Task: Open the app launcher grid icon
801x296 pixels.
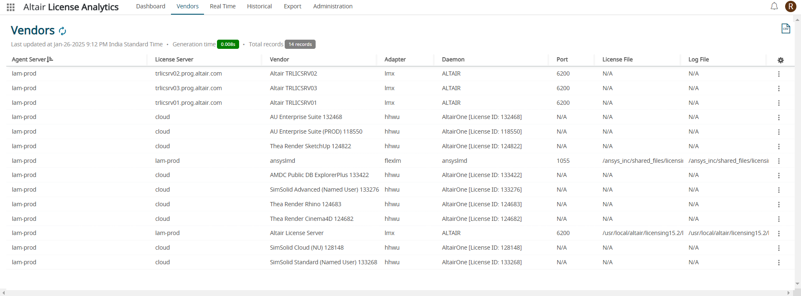Action: [11, 7]
